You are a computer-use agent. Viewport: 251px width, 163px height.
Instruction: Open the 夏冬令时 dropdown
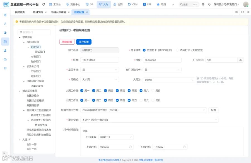[149, 120]
